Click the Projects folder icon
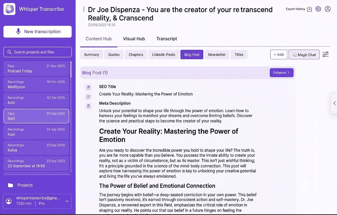 tap(10, 185)
